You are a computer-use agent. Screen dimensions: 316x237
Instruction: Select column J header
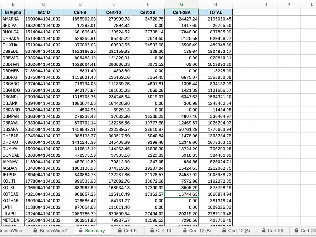click(x=266, y=4)
